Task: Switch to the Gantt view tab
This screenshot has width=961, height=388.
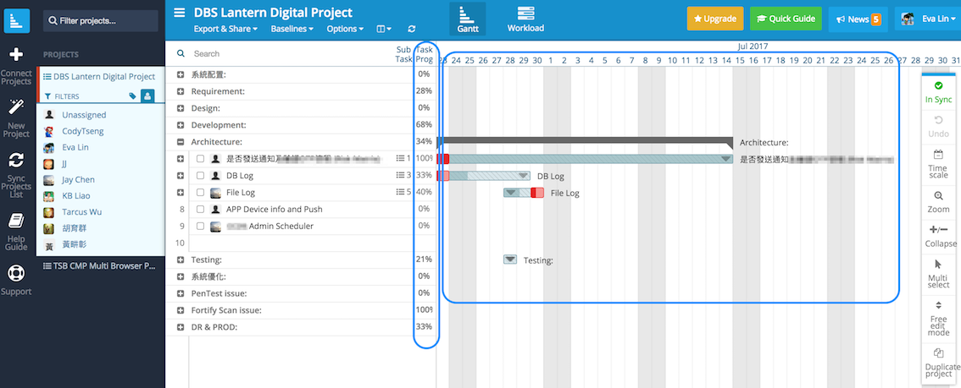Action: pyautogui.click(x=468, y=19)
